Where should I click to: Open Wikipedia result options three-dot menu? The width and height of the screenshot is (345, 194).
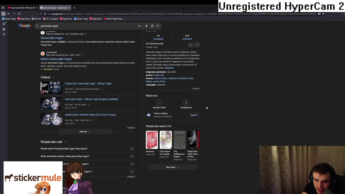(x=86, y=34)
